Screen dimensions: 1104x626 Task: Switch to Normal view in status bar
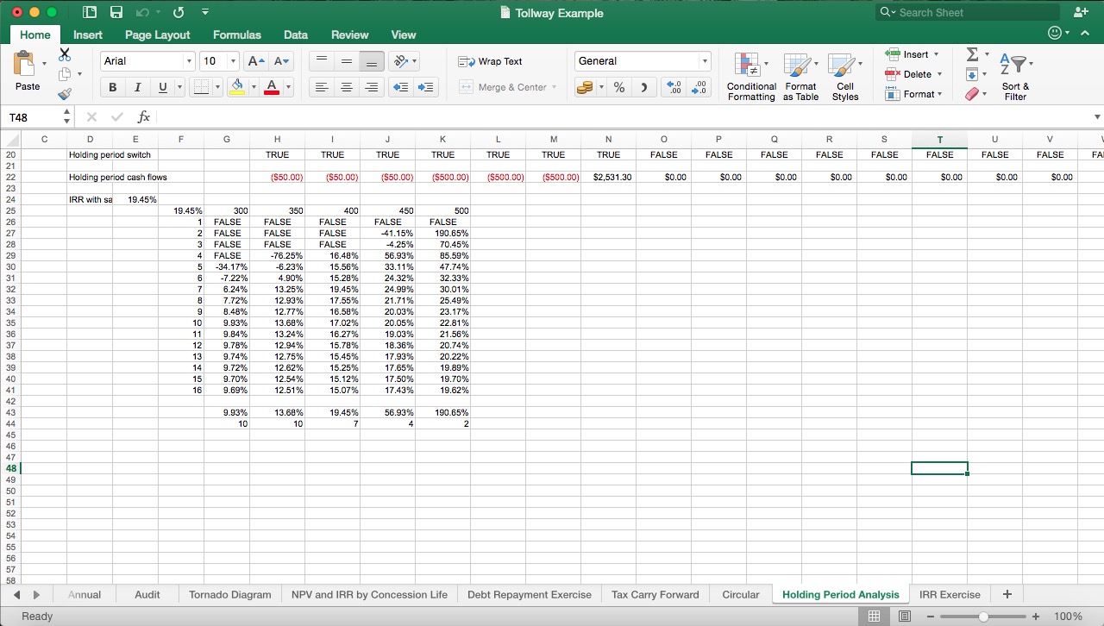tap(874, 616)
